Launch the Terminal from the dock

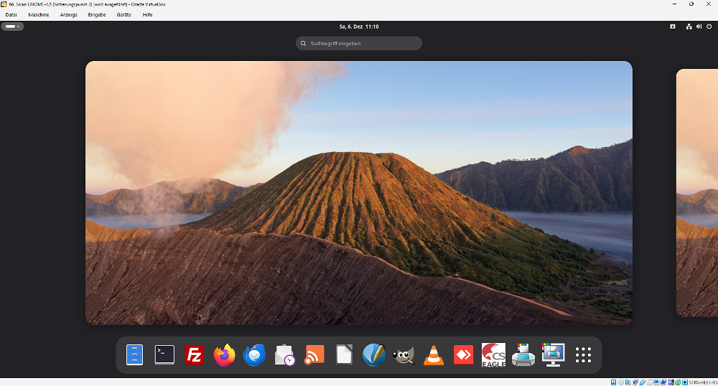(164, 354)
